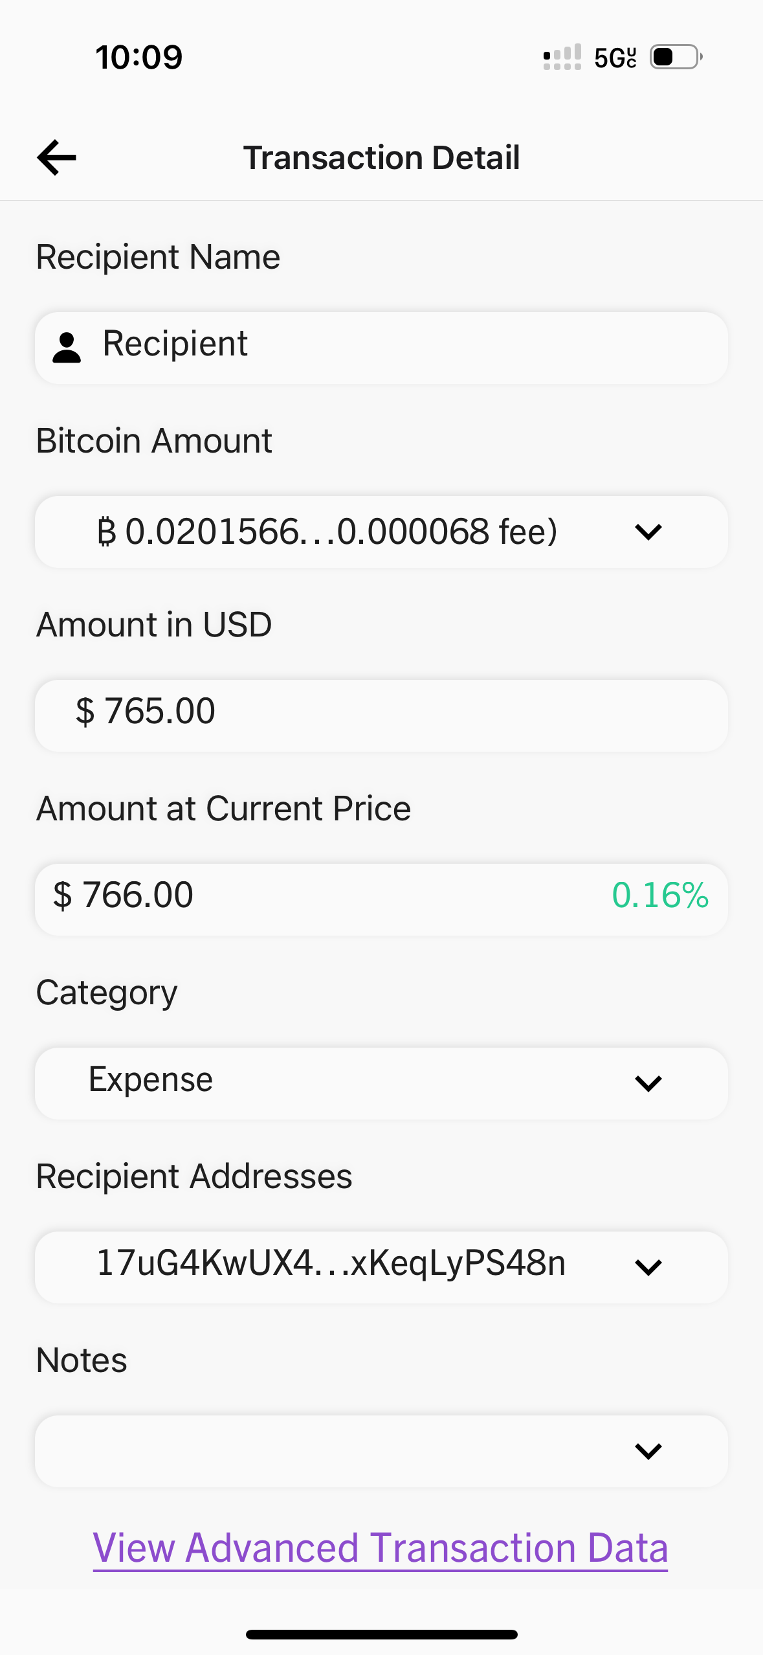763x1655 pixels.
Task: Tap the 5G network indicator
Action: pyautogui.click(x=615, y=58)
